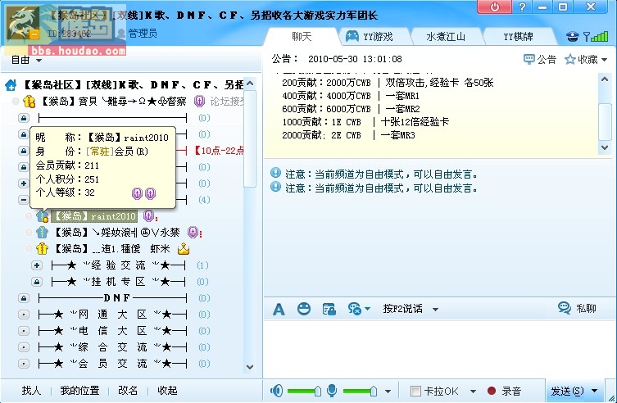The image size is (617, 403).
Task: Click the red power button icon
Action: coord(495,7)
